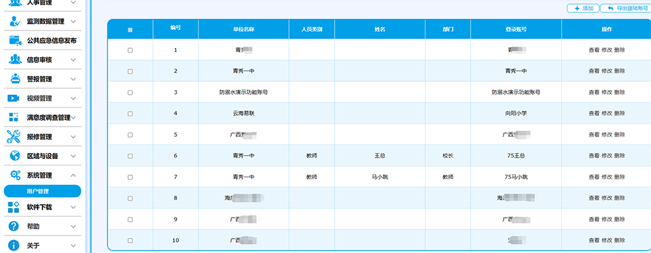Click 修改 in row 2
The width and height of the screenshot is (651, 253).
(x=607, y=71)
